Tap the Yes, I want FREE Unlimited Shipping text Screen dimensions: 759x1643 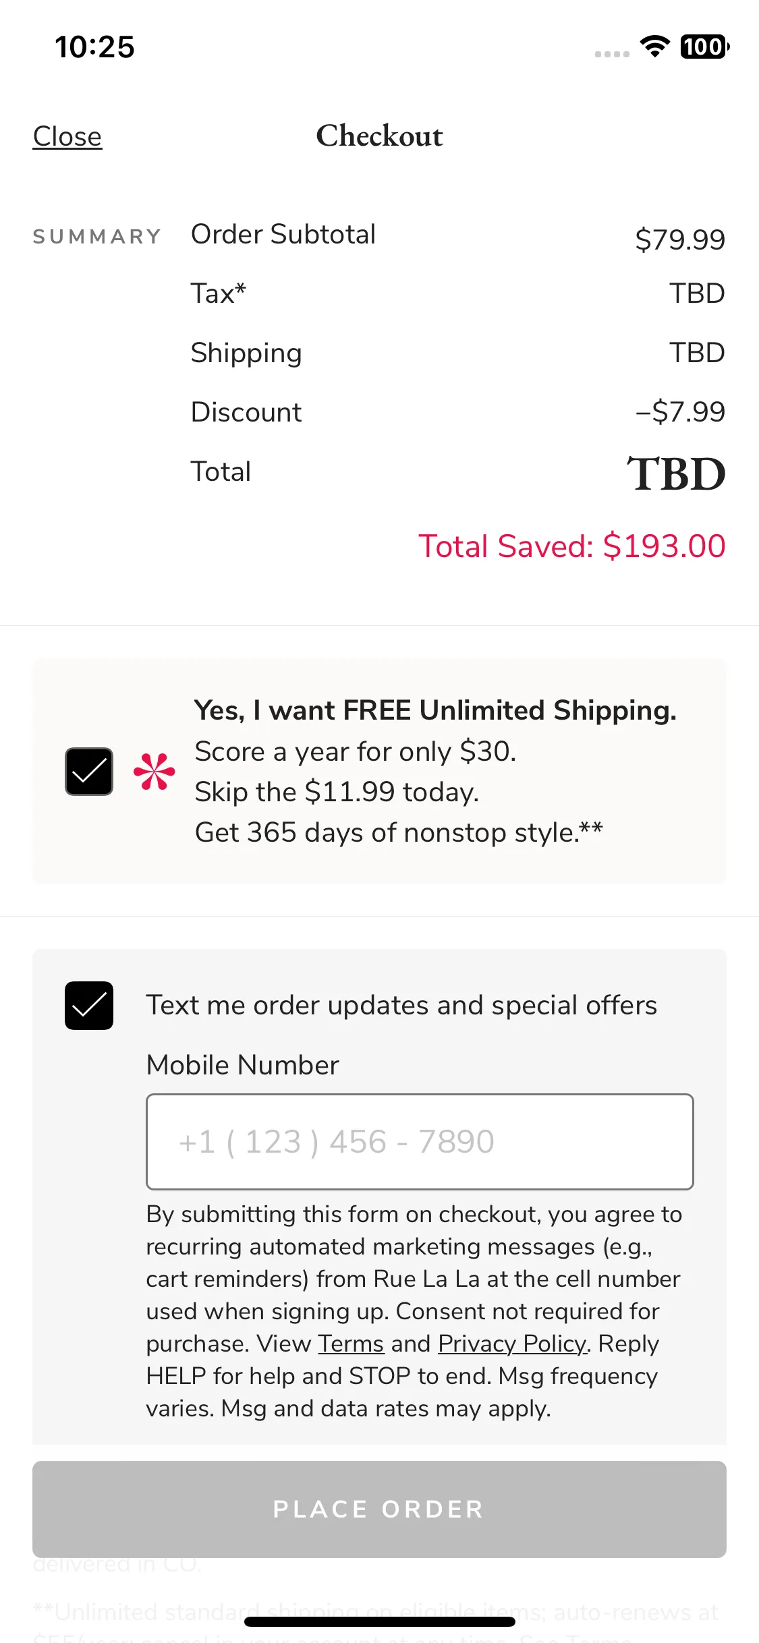coord(435,710)
